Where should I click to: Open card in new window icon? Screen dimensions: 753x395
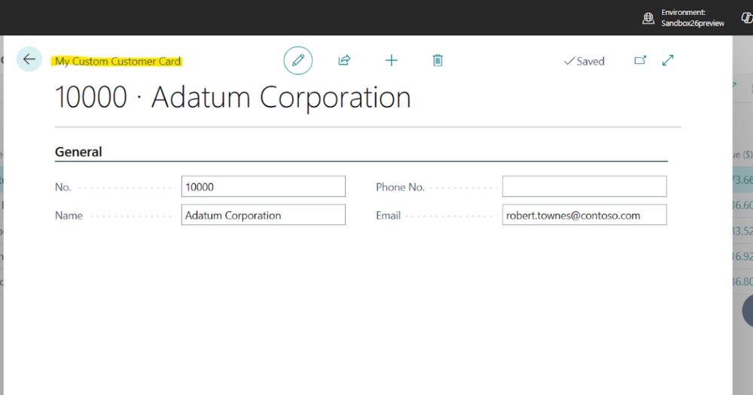[x=640, y=60]
